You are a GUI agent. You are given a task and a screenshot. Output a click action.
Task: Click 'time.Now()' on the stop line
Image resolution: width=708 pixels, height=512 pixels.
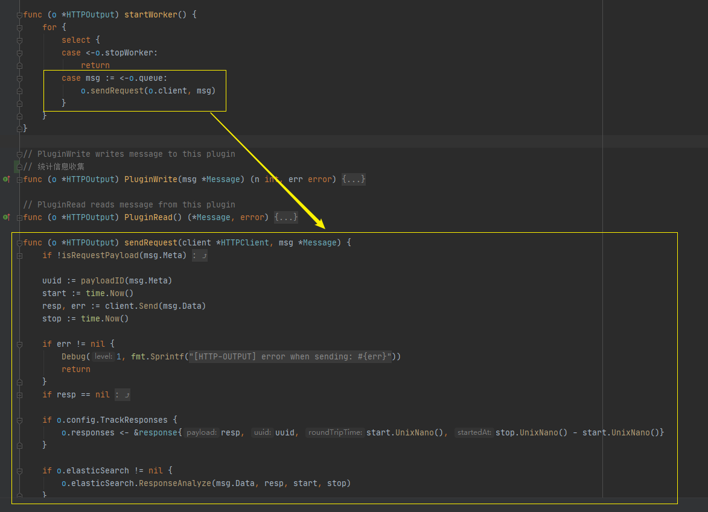pyautogui.click(x=105, y=318)
